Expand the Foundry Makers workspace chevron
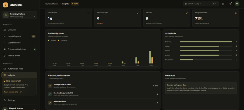Screen dimensions: 244x110 [35, 16]
